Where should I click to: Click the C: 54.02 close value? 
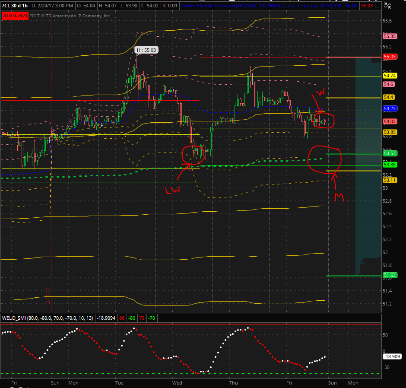[150, 6]
